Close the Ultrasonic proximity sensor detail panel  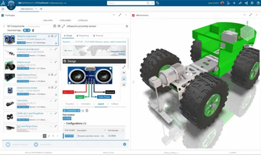[127, 26]
